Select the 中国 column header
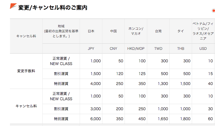The width and height of the screenshot is (215, 126). coord(113,31)
